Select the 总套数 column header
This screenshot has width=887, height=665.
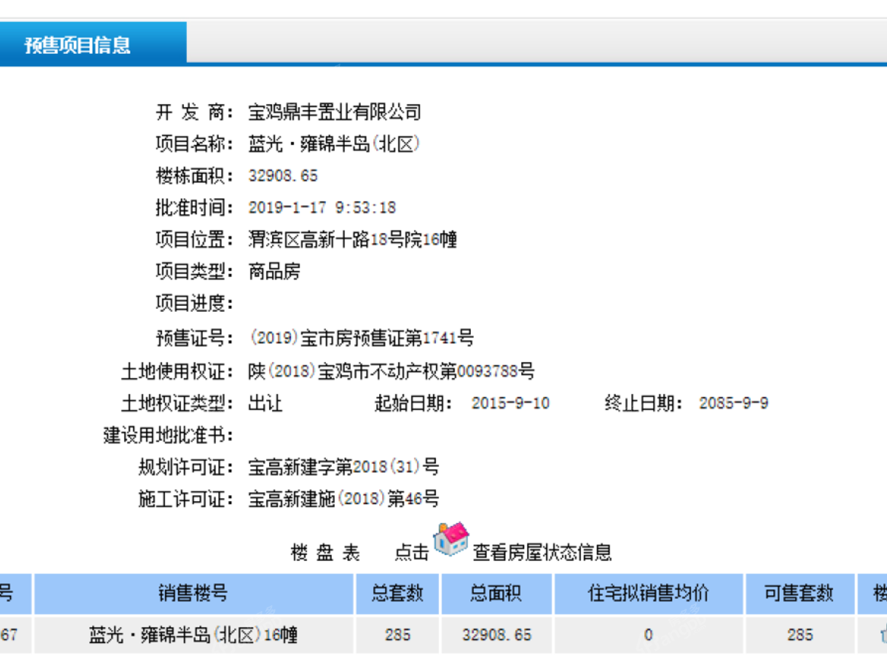click(398, 593)
